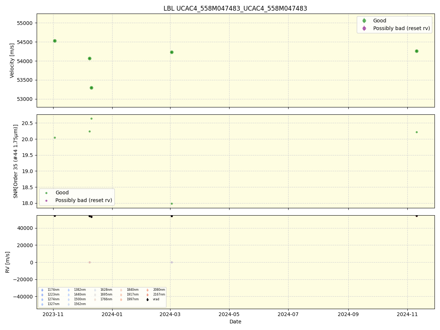The height and width of the screenshot is (330, 440).
Task: Click the lowest velocity point near 53300
Action: click(x=91, y=88)
